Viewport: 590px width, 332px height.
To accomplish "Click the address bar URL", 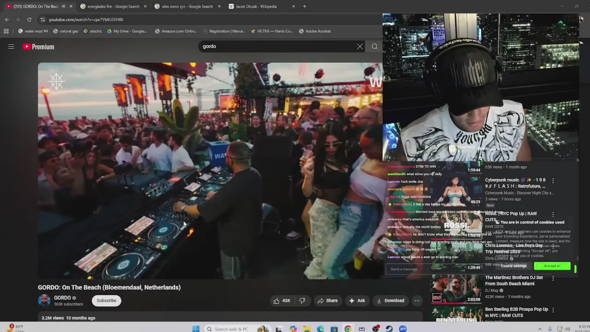I will pos(86,19).
